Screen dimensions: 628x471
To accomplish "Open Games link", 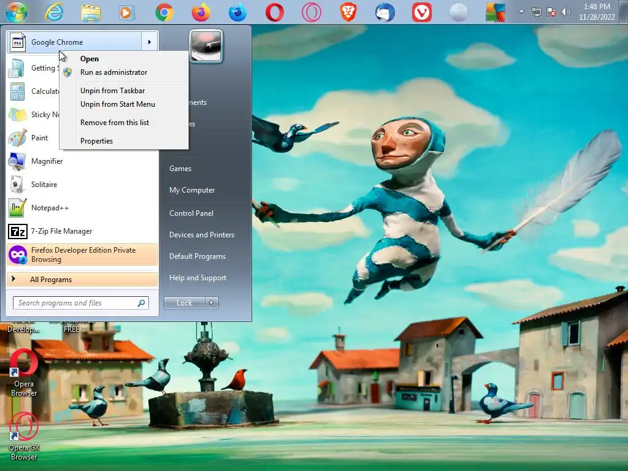I will 180,169.
